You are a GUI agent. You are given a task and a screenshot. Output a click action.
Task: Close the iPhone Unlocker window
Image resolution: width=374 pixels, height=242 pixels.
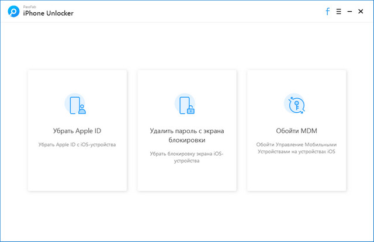(x=368, y=11)
